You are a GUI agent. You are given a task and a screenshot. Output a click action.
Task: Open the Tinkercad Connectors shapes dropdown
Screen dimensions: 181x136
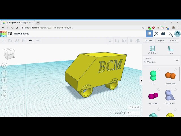click(161, 61)
